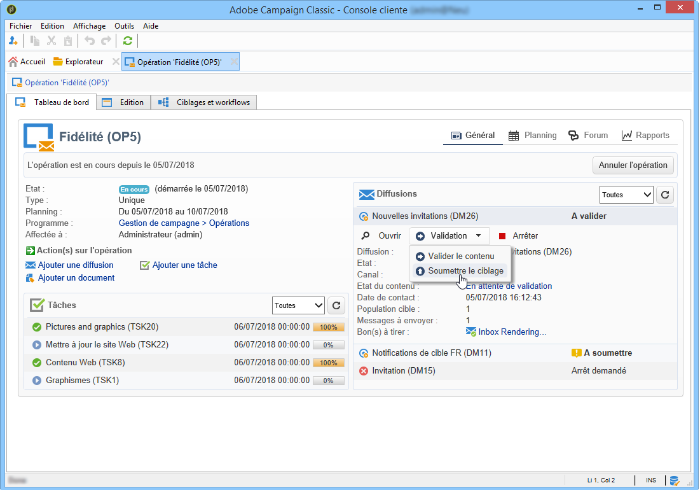Image resolution: width=700 pixels, height=490 pixels.
Task: Click Ajouter une diffusion link
Action: (x=76, y=265)
